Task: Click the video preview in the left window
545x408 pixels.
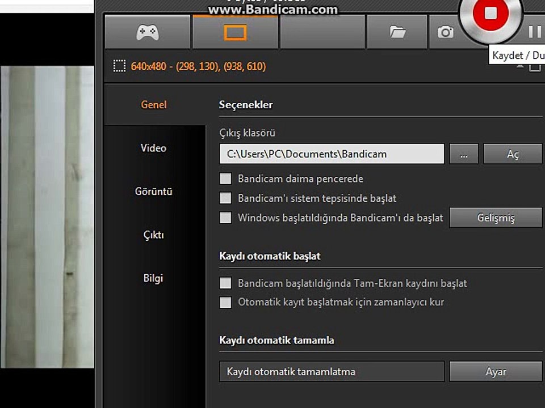Action: click(47, 217)
